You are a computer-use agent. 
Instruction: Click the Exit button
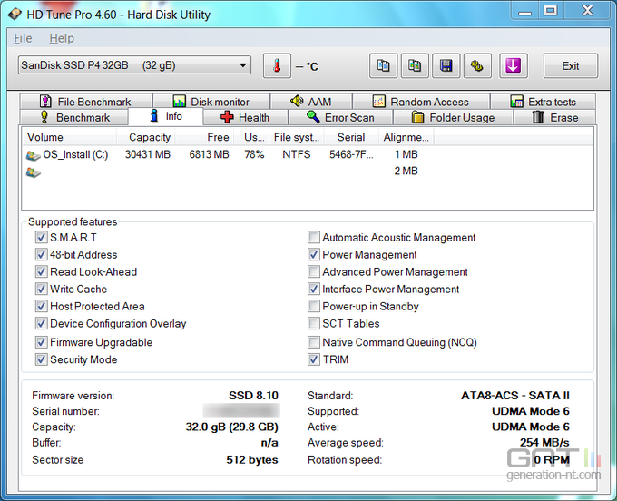pyautogui.click(x=571, y=65)
